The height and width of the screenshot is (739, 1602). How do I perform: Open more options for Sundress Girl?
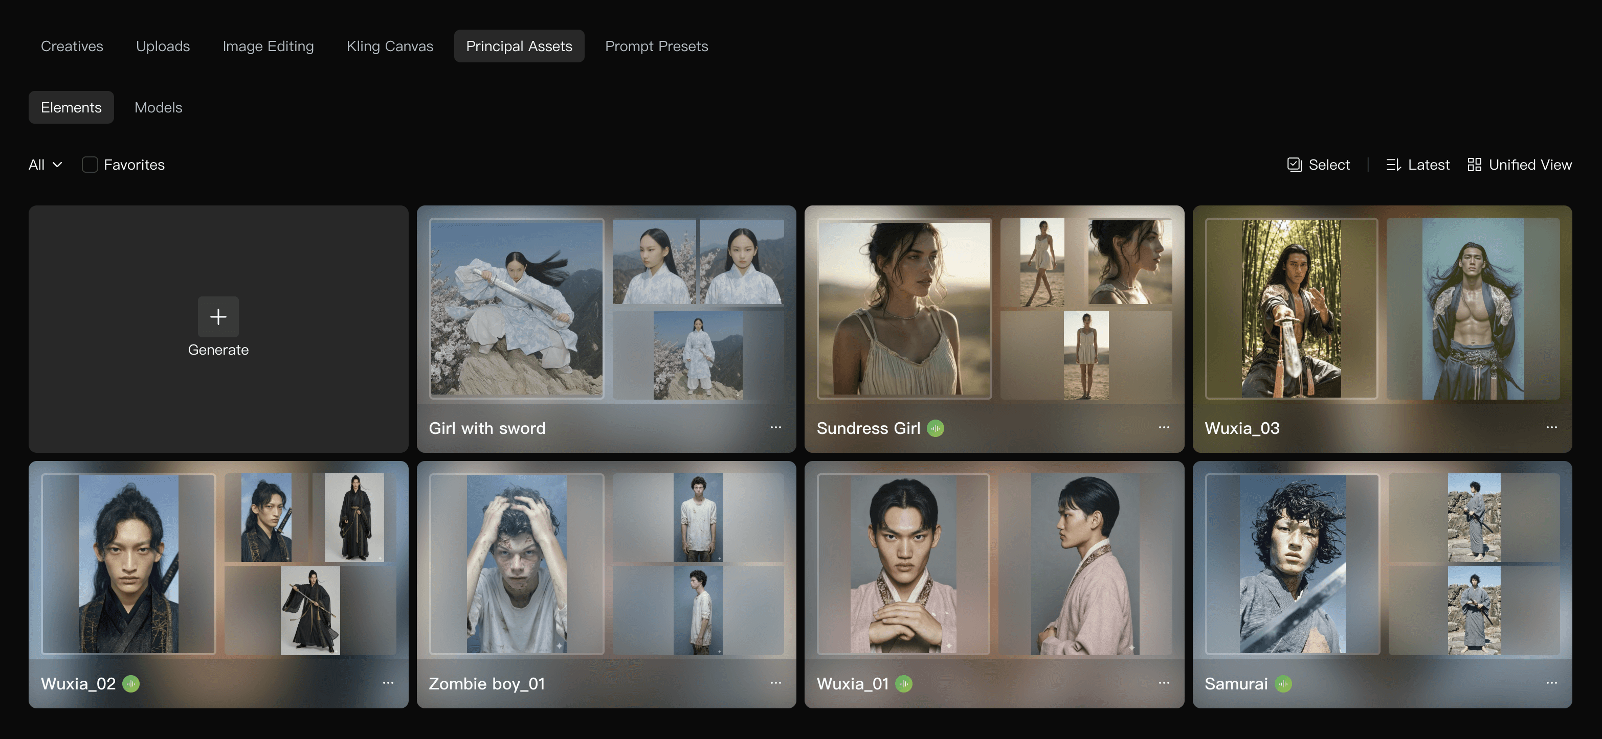pyautogui.click(x=1164, y=427)
